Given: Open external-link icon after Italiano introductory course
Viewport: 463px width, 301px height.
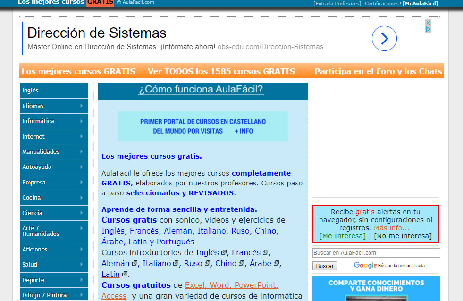Looking at the screenshot, I should 176,263.
